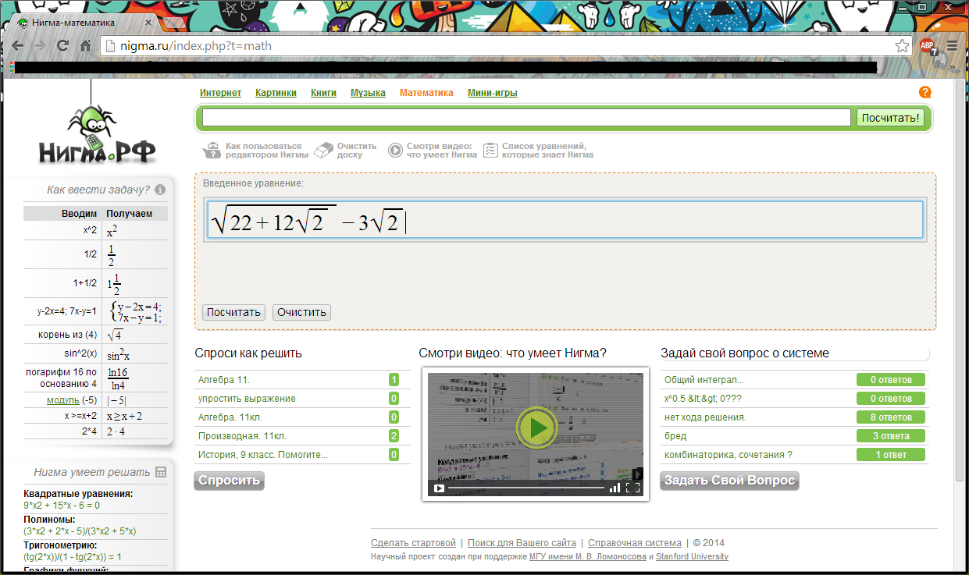Open the Adblock Plus extension icon

927,46
